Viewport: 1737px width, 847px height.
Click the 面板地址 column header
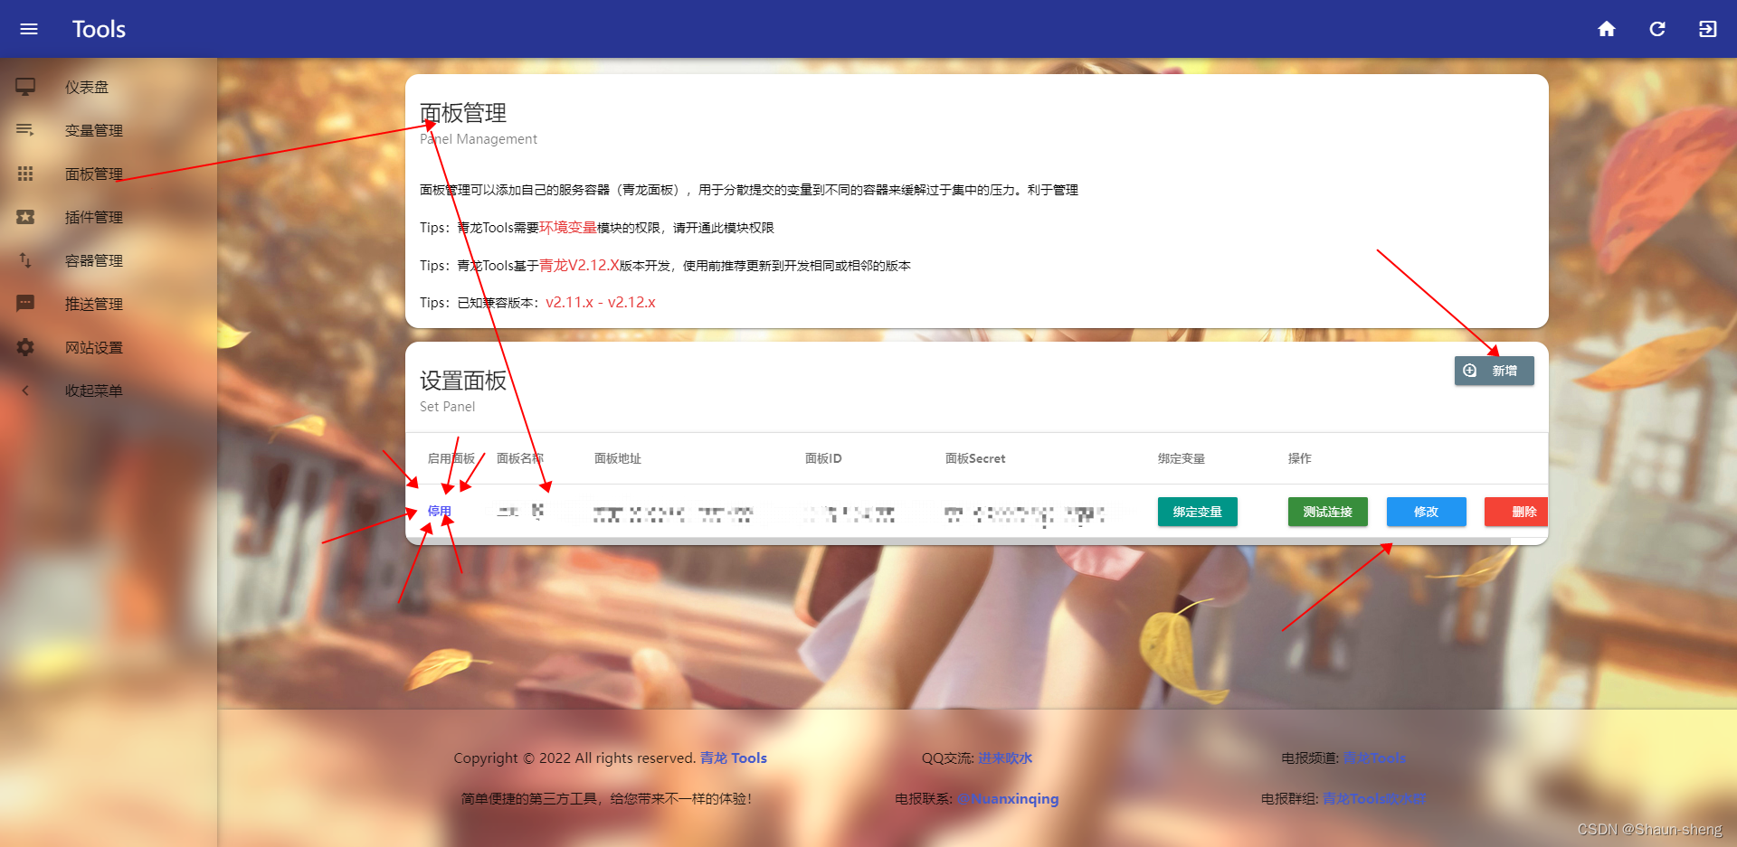coord(617,458)
